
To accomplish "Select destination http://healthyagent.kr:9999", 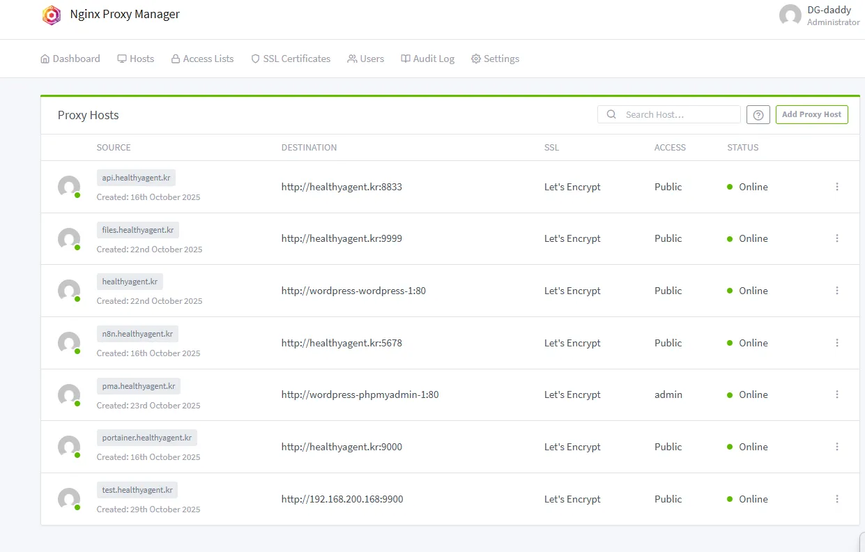I will tap(342, 238).
